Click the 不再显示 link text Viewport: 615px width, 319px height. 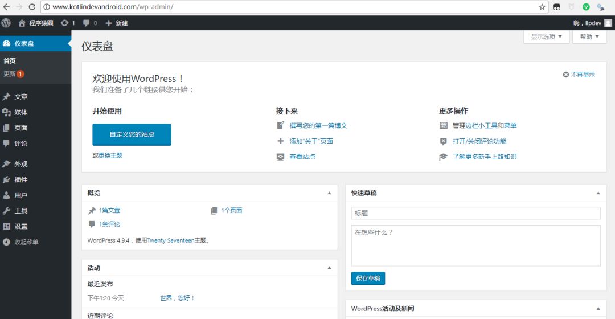[x=583, y=75]
